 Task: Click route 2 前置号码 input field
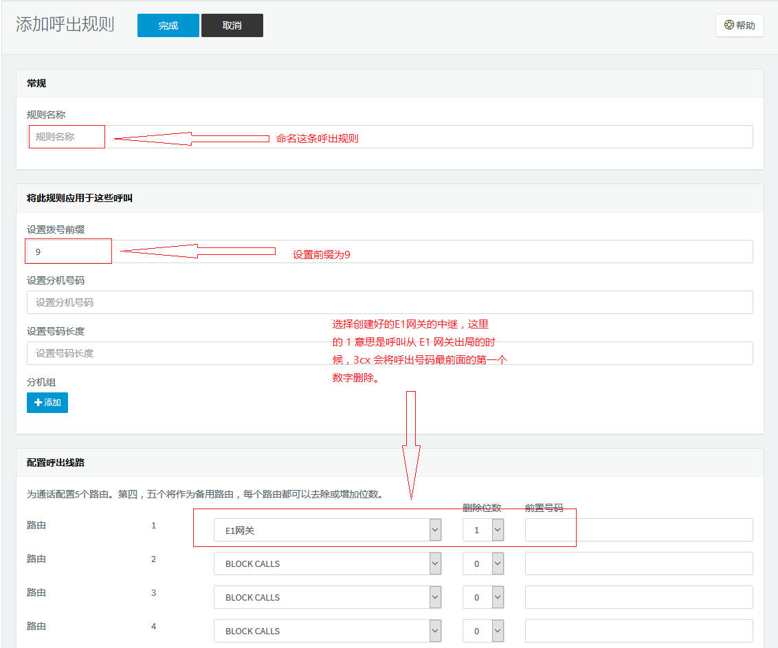[x=639, y=563]
